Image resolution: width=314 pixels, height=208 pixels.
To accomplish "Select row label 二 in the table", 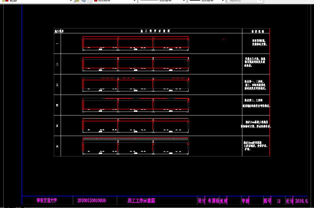I will click(x=57, y=64).
